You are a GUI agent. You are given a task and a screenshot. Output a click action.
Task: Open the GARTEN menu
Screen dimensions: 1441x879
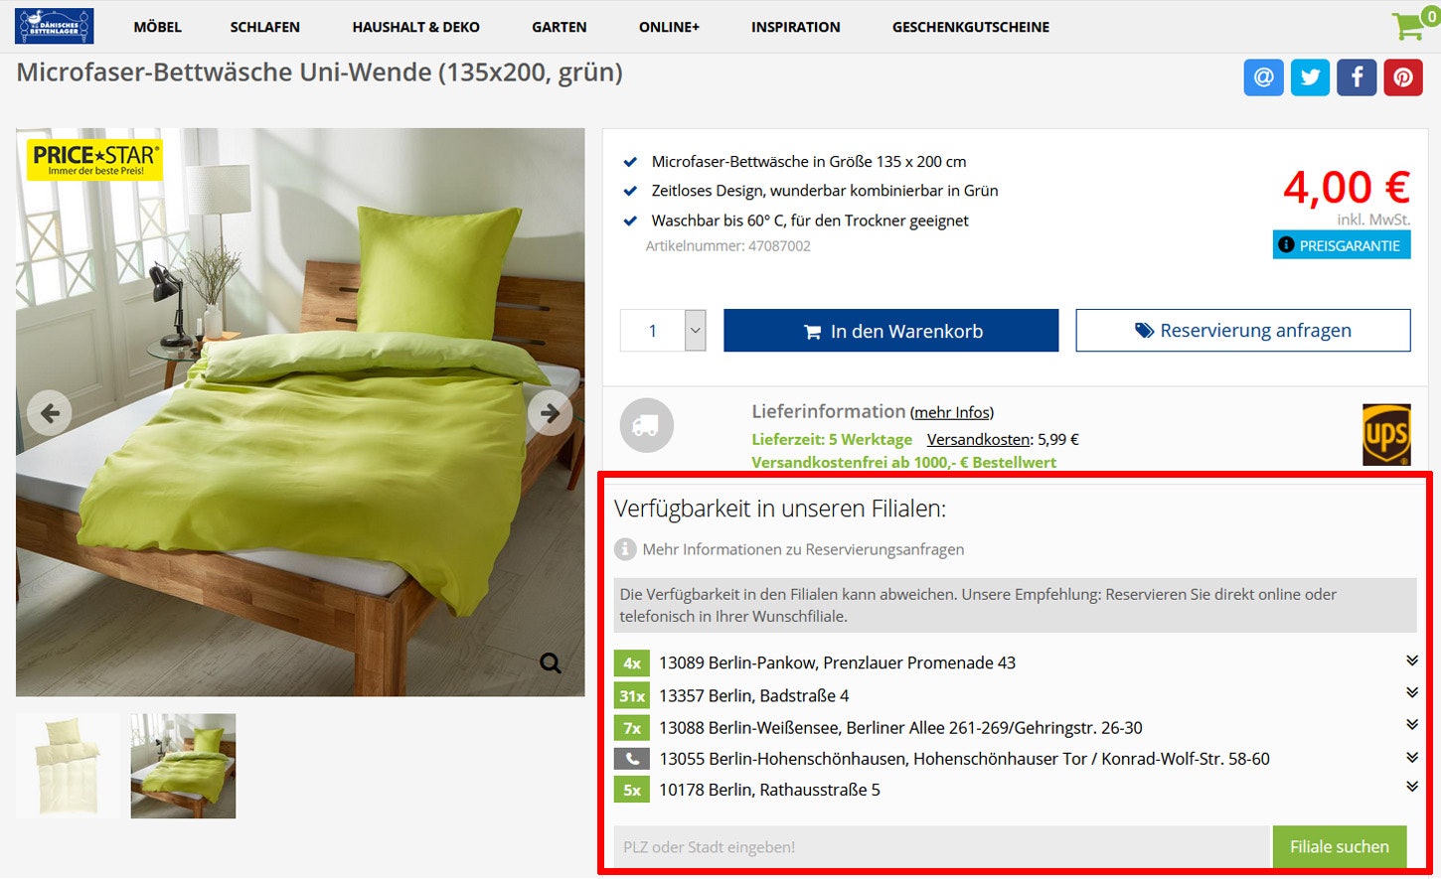(559, 27)
